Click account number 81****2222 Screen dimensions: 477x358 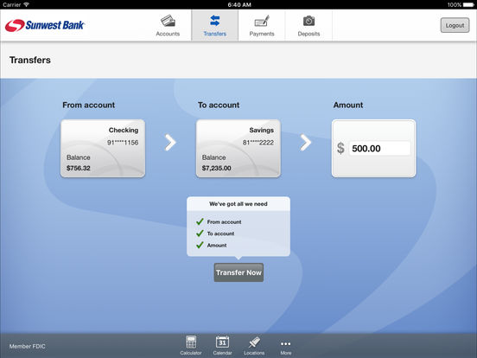tap(258, 143)
